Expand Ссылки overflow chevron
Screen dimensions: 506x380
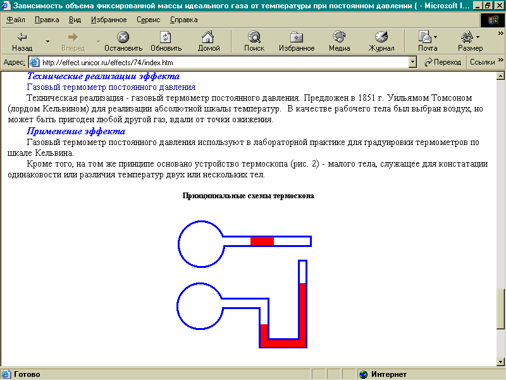point(500,60)
